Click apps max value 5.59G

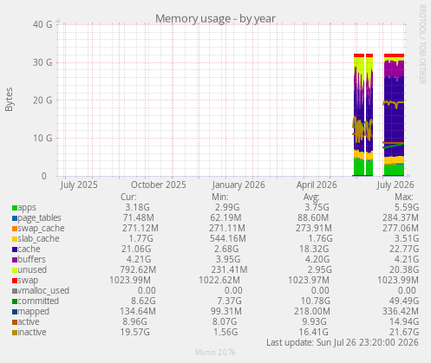(x=406, y=207)
